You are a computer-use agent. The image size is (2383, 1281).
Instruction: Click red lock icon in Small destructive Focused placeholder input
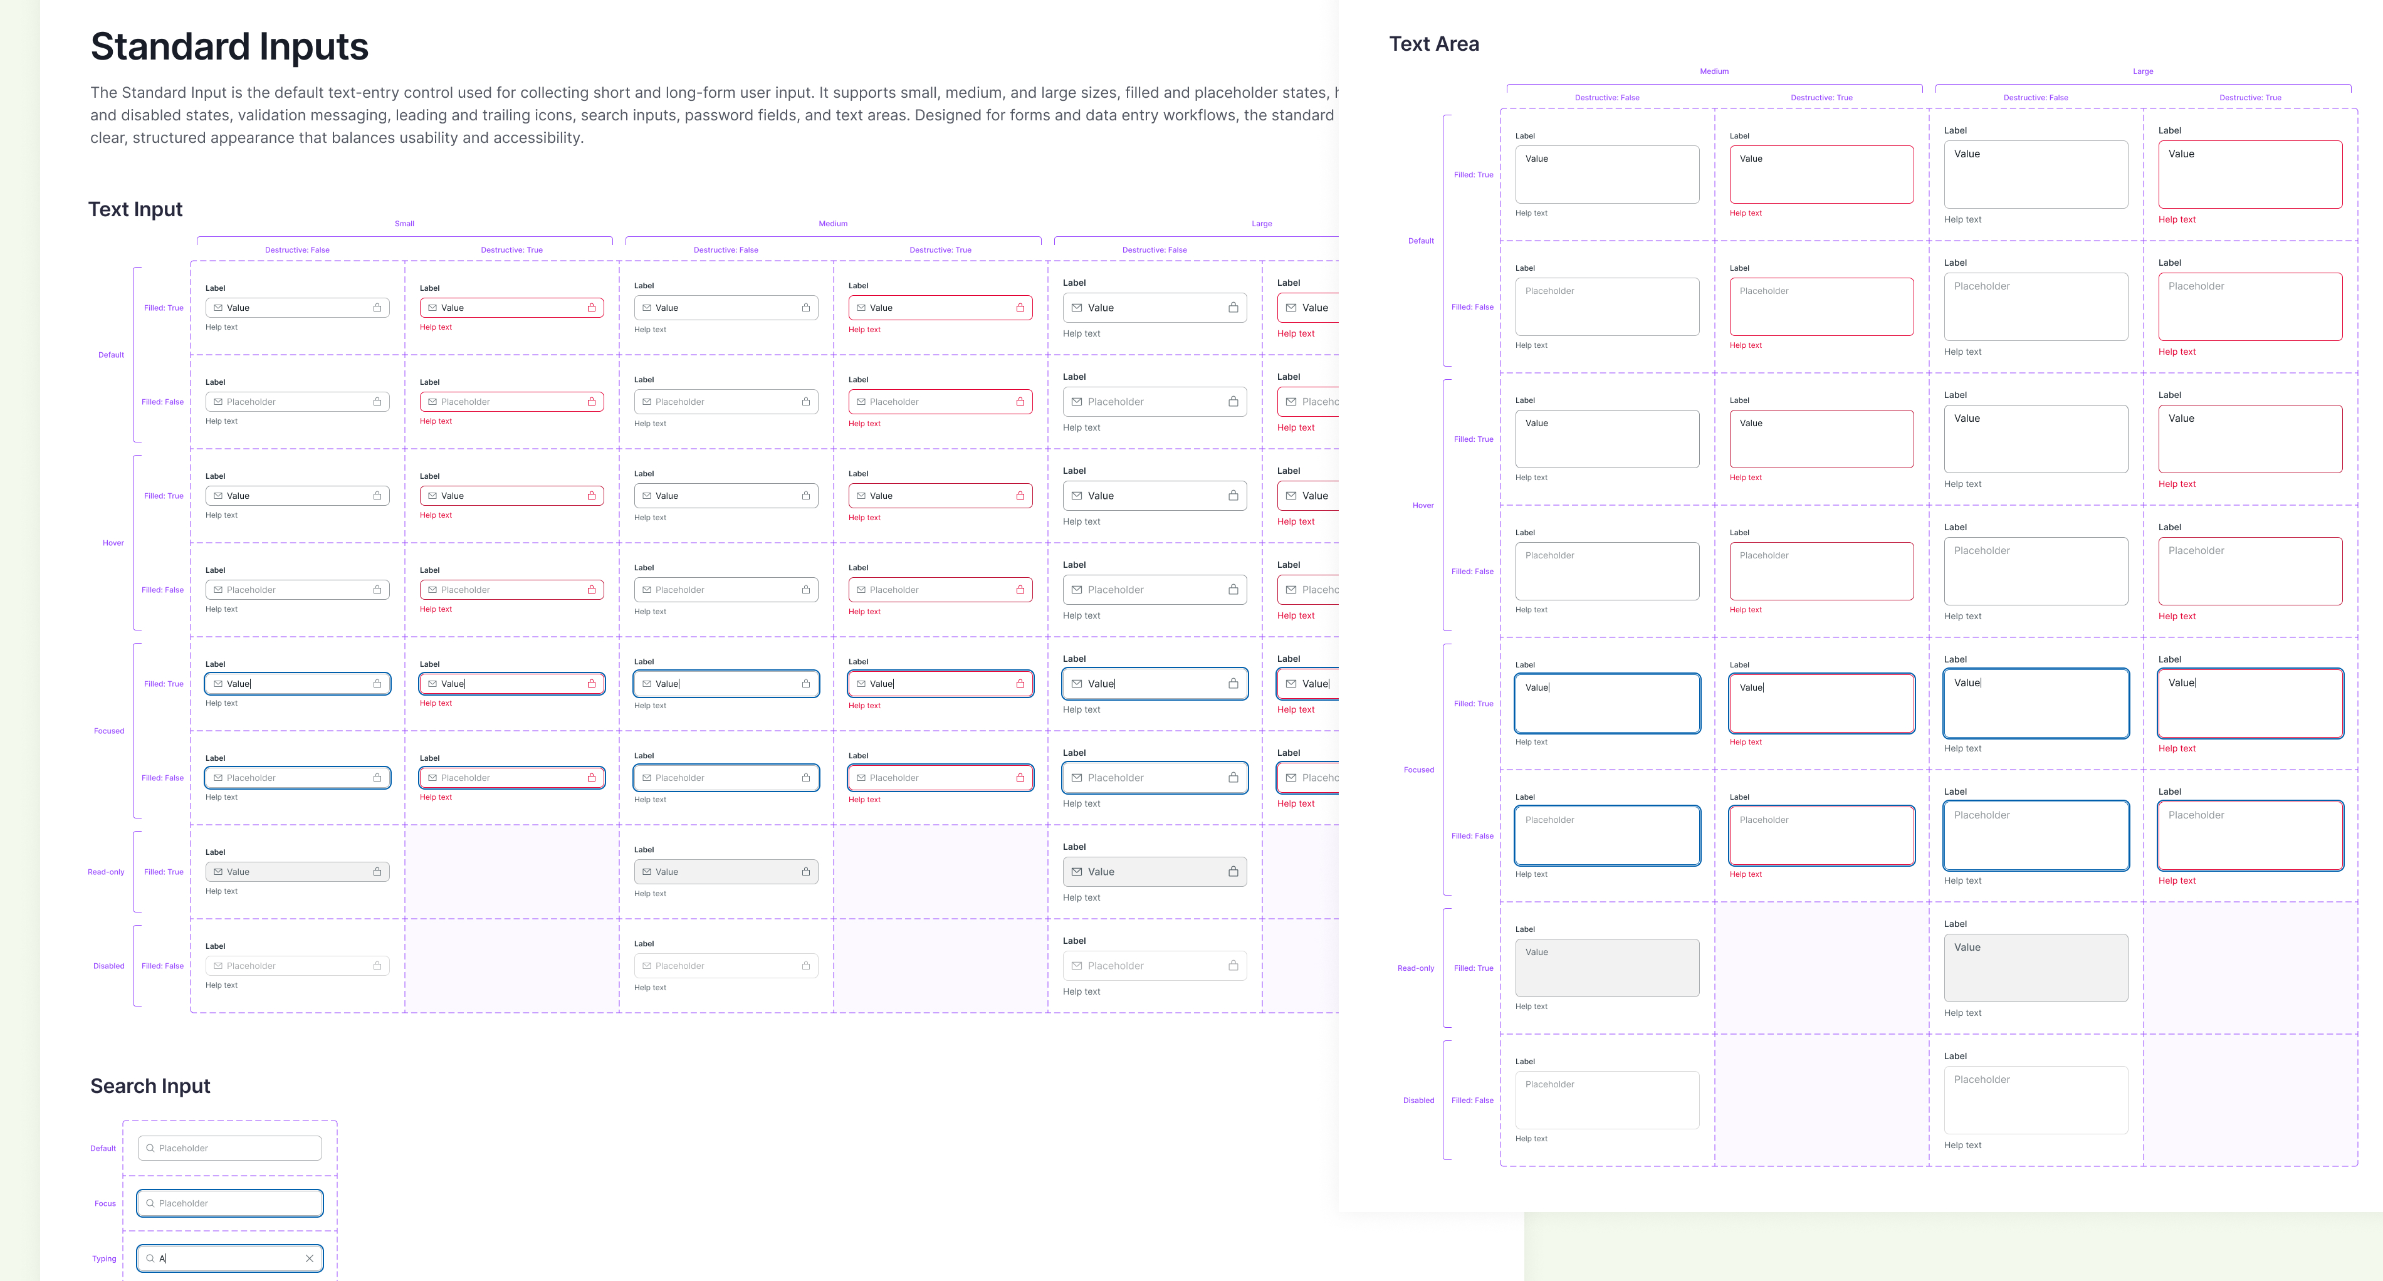[591, 778]
